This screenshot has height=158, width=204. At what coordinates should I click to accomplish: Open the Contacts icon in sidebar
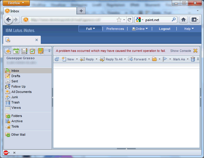(x=24, y=51)
